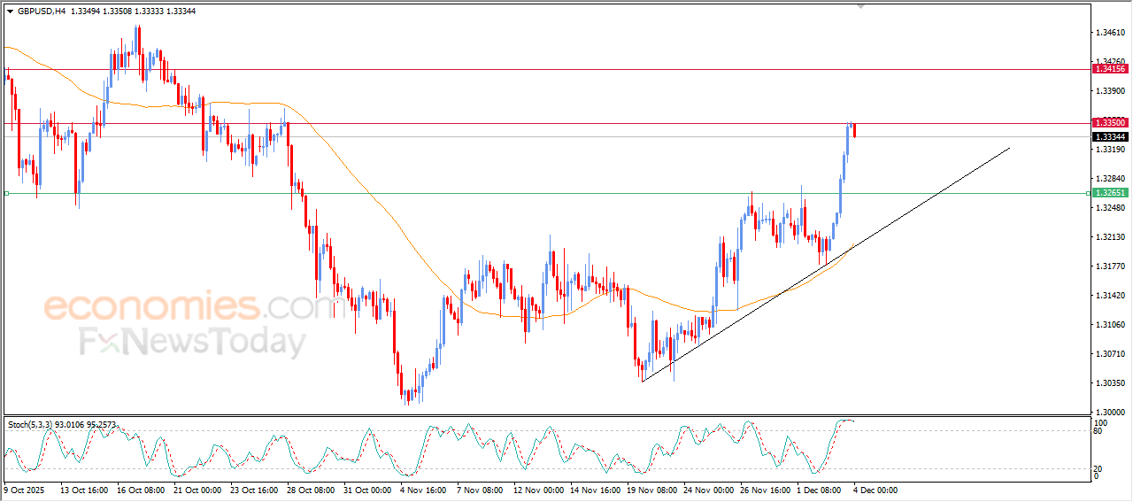1133x502 pixels.
Task: Click the Stoch(5,3,3) indicator label
Action: tap(31, 425)
